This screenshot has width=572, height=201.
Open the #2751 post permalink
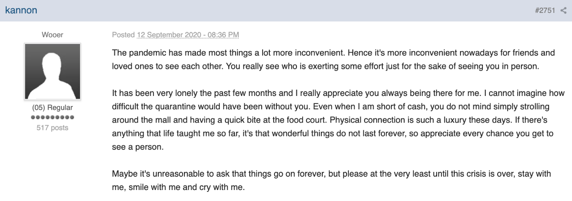coord(545,11)
